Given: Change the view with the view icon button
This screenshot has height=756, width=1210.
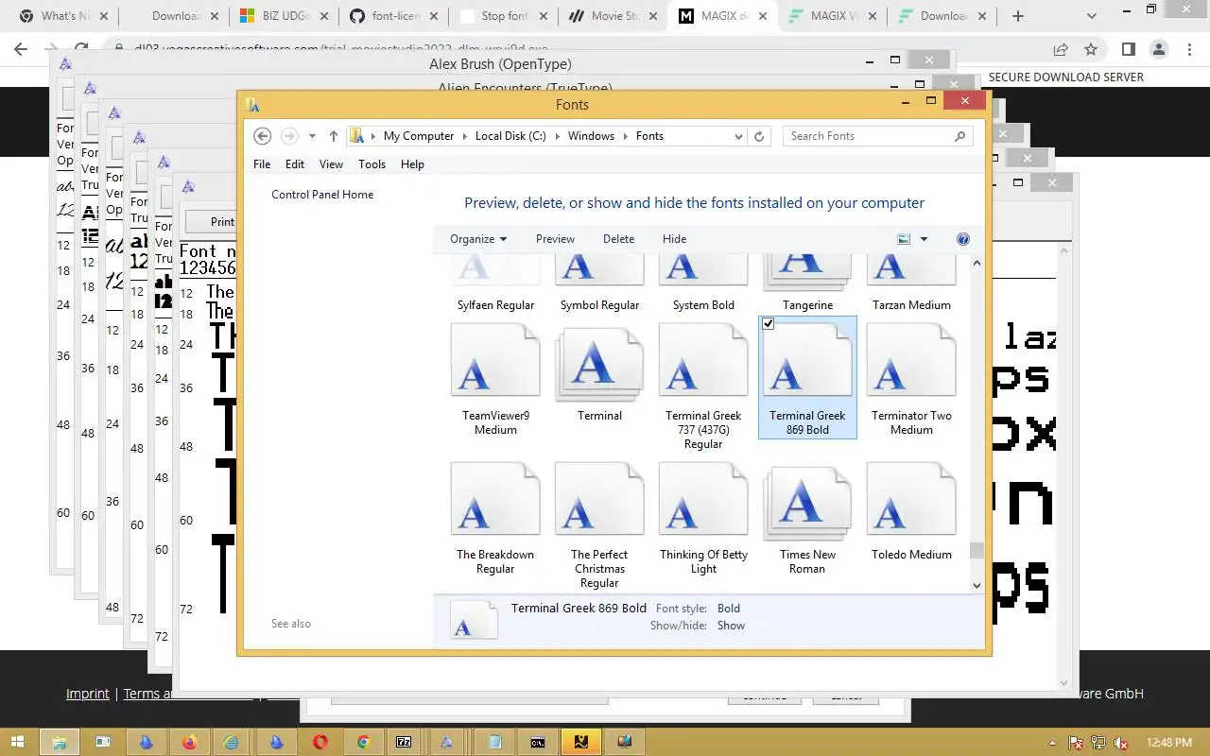Looking at the screenshot, I should tap(904, 239).
